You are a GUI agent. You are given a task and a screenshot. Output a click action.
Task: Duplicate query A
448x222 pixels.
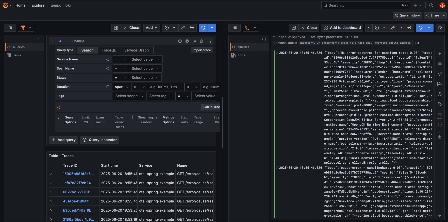coord(187,41)
